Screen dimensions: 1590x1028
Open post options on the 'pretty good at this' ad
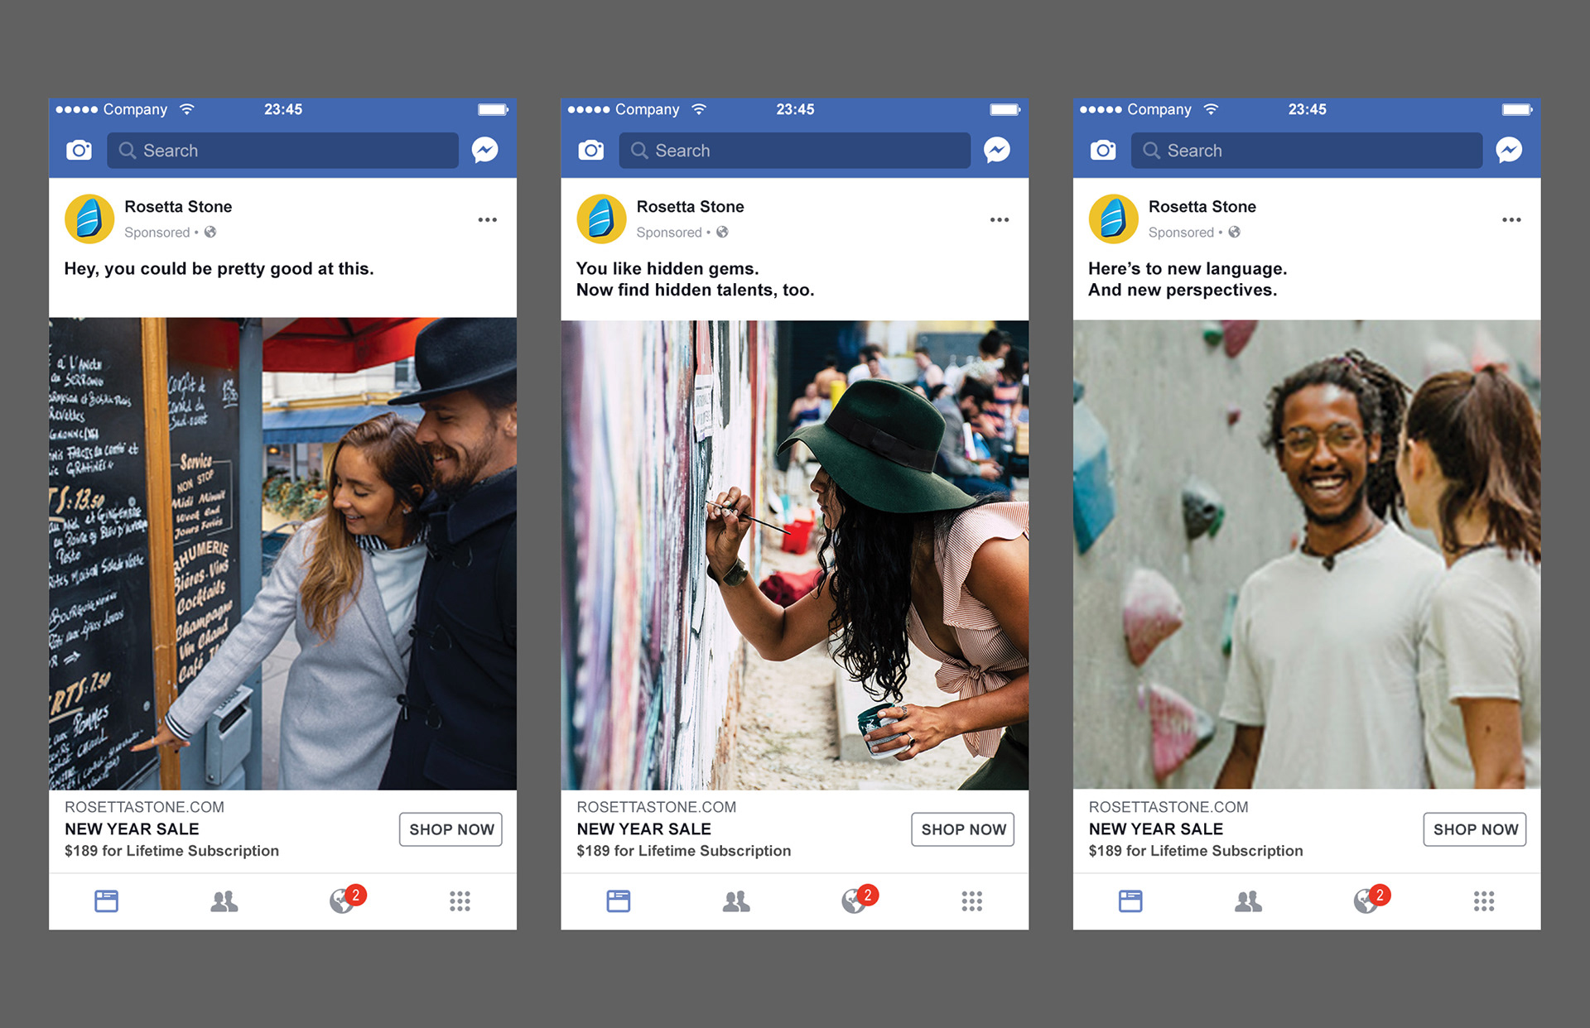point(488,220)
